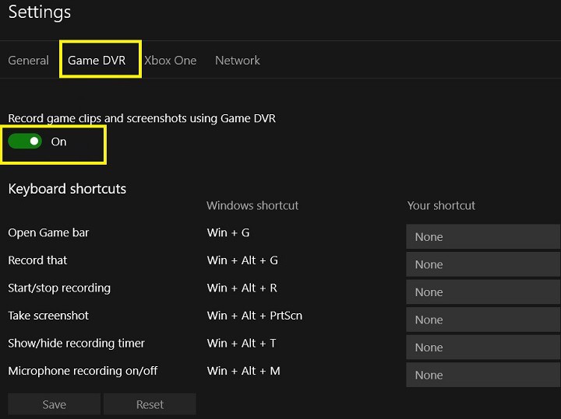Go to the Network tab
This screenshot has height=419, width=561.
click(237, 61)
